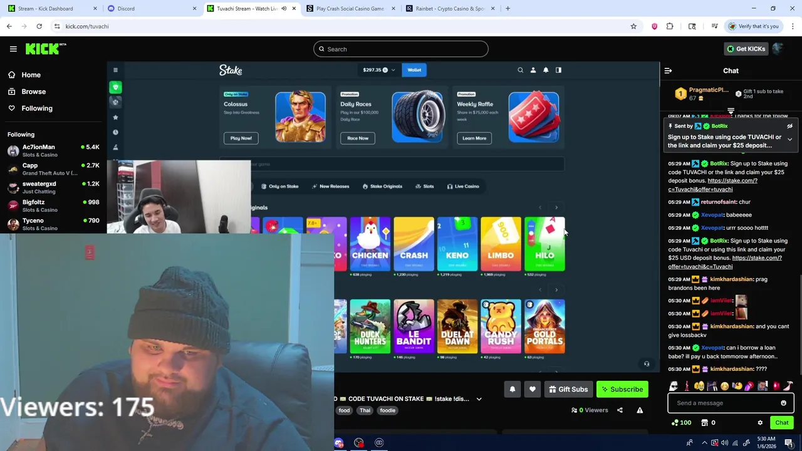Click the Get KICKs button
802x451 pixels.
coord(745,49)
